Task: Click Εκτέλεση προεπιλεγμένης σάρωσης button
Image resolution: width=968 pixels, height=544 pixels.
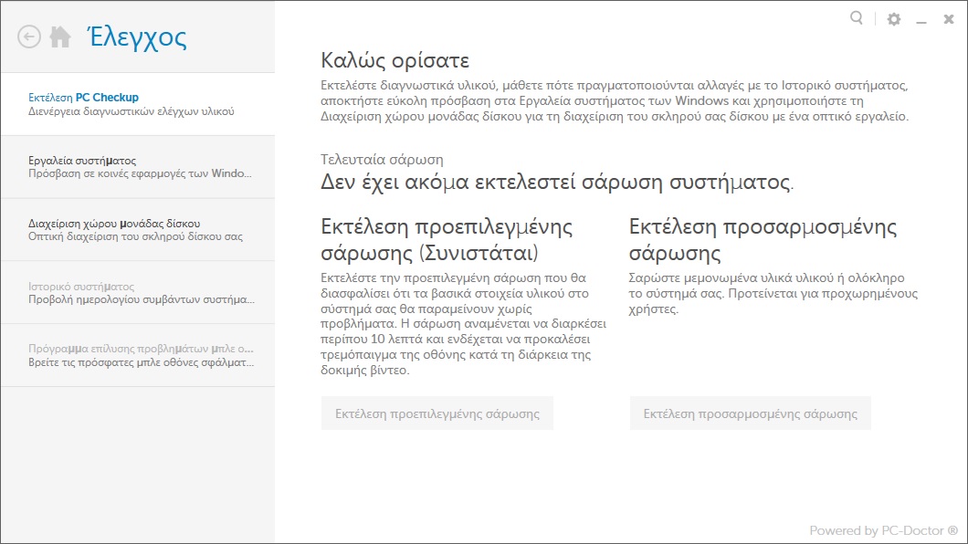Action: point(437,413)
